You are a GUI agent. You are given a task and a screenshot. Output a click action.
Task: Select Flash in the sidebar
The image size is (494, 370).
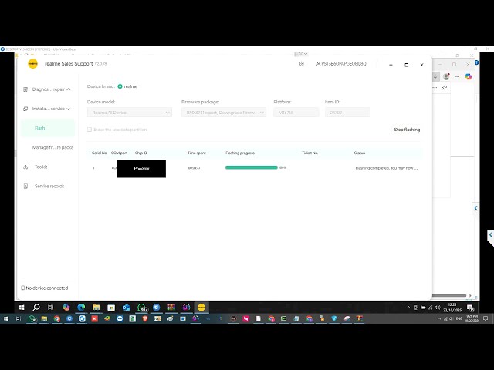[48, 128]
